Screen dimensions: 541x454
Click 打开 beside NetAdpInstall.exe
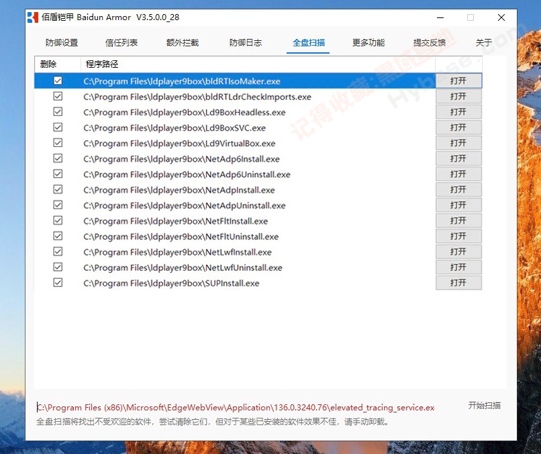pyautogui.click(x=458, y=189)
